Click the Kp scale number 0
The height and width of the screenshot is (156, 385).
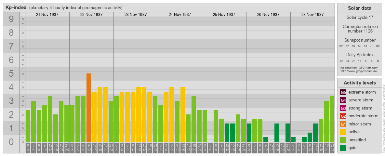pos(11,142)
